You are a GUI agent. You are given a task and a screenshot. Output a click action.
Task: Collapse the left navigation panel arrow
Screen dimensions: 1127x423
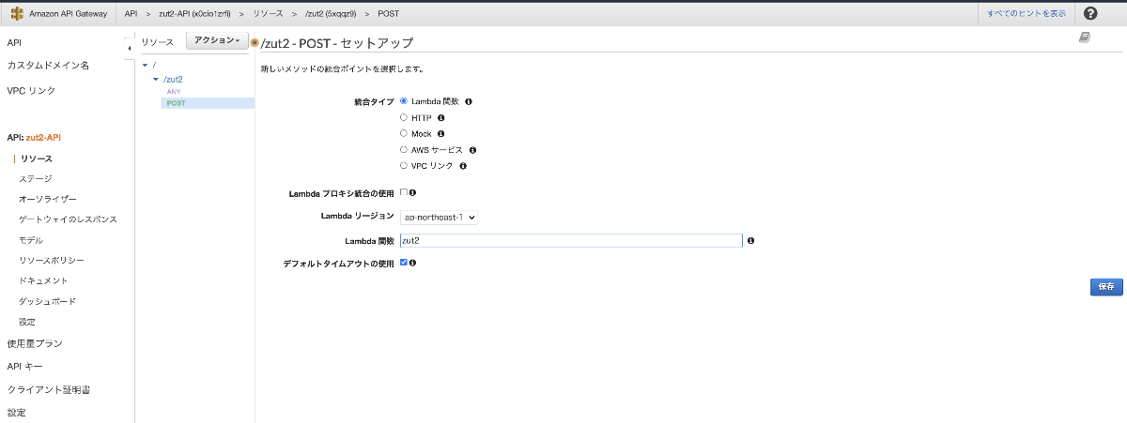[130, 47]
